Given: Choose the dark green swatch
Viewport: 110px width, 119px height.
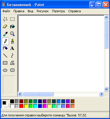Looking at the screenshot, I should [x=31, y=101].
